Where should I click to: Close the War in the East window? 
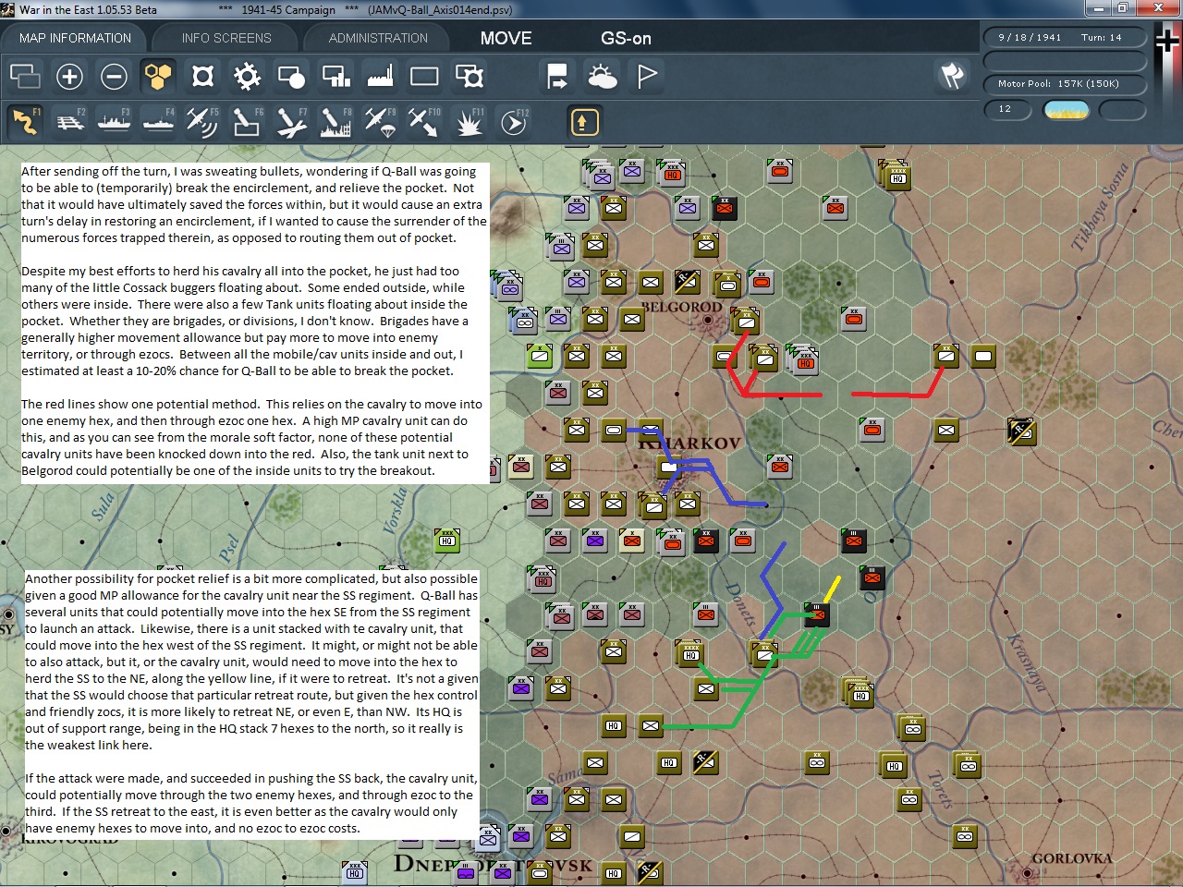click(1157, 8)
